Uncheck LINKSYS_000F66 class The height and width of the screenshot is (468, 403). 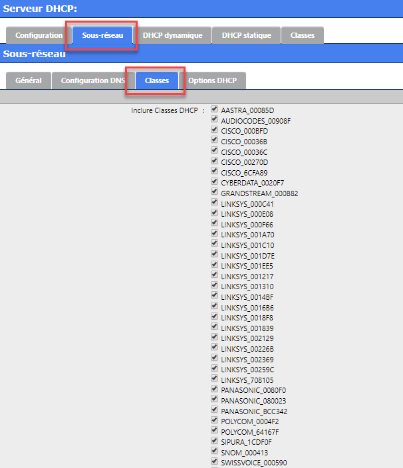214,223
